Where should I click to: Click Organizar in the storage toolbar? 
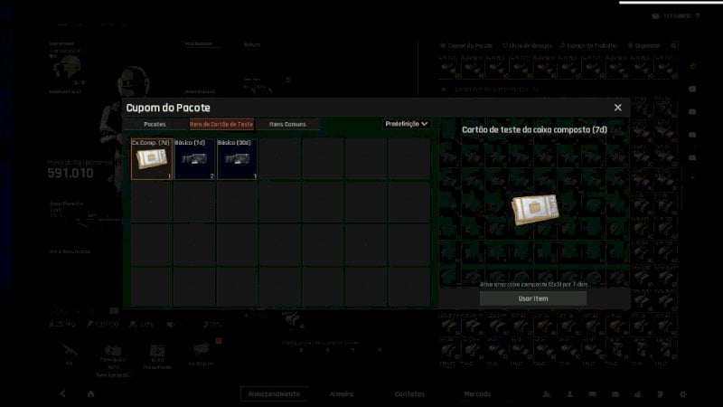point(644,46)
